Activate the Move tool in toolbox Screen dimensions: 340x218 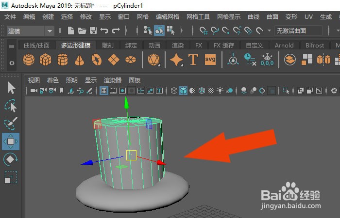click(11, 141)
